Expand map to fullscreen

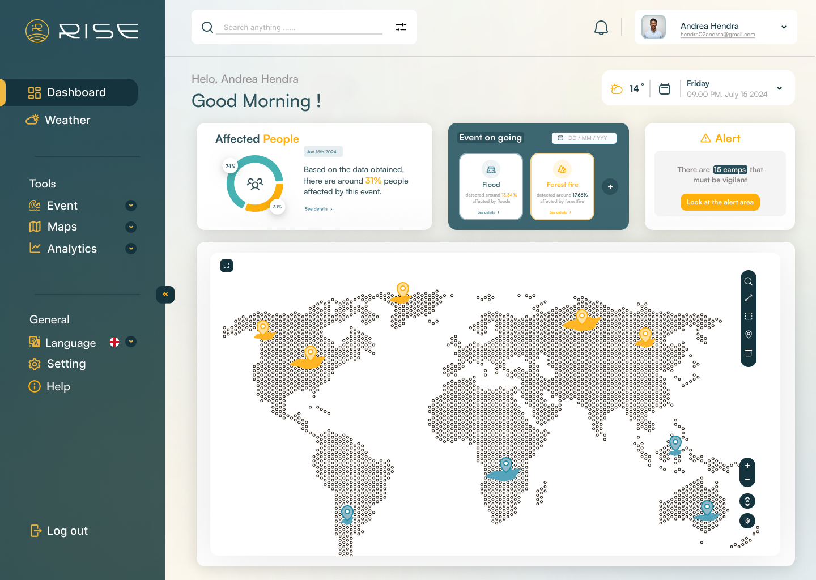[227, 266]
